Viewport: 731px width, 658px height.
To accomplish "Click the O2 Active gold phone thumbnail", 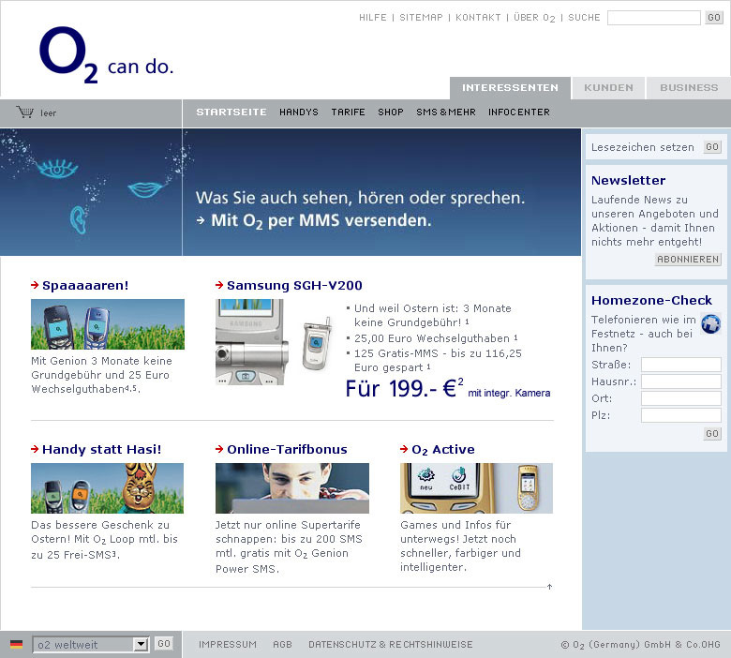I will pos(476,488).
